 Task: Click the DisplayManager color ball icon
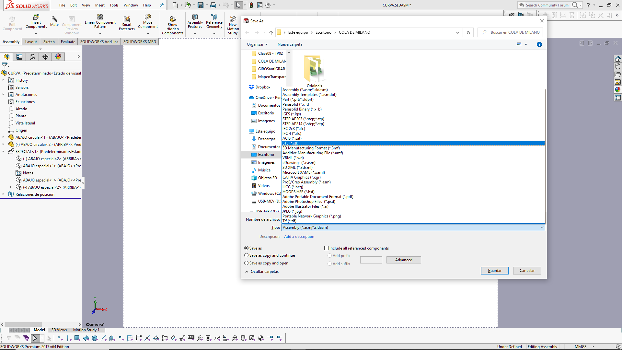pyautogui.click(x=58, y=57)
